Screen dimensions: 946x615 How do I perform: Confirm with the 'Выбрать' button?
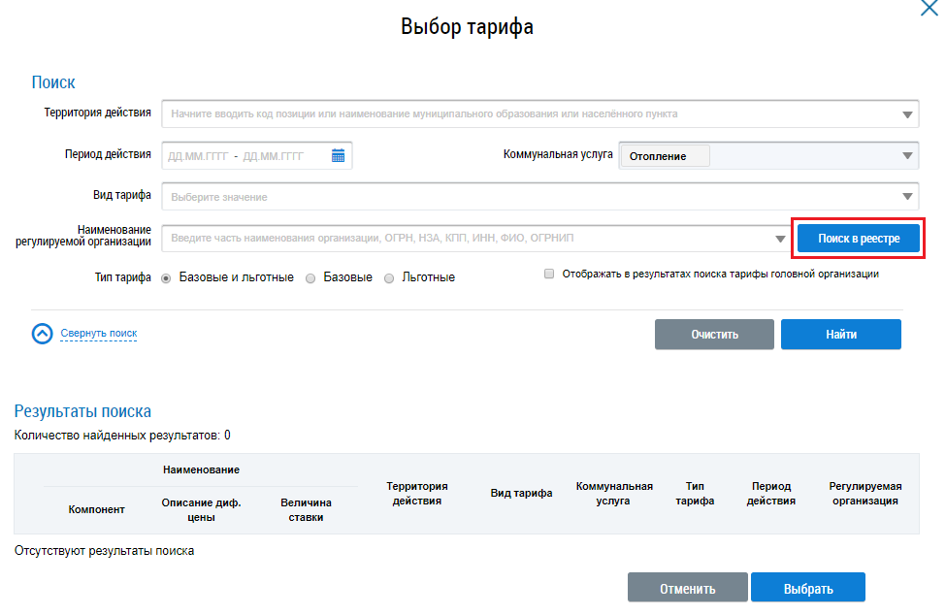(807, 588)
